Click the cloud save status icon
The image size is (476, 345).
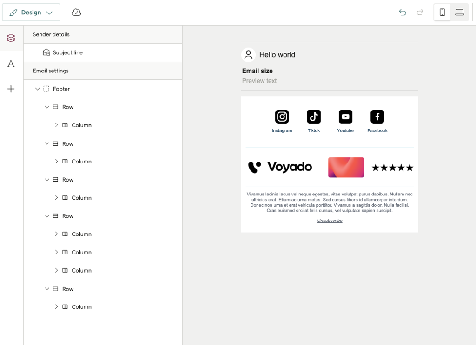click(x=76, y=12)
